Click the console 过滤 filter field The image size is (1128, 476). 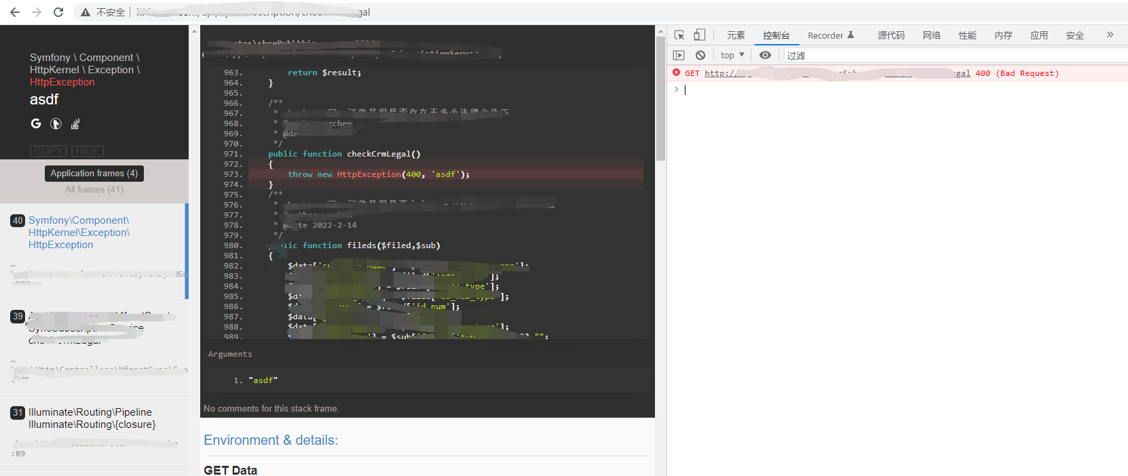pos(954,55)
